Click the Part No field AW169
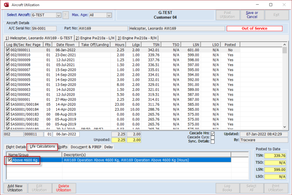 coord(103,28)
